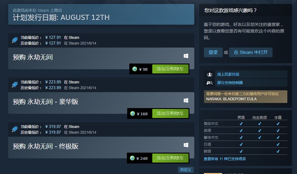This screenshot has height=174, width=297.
Task: Click the 自定义 button
Action: coord(186,170)
